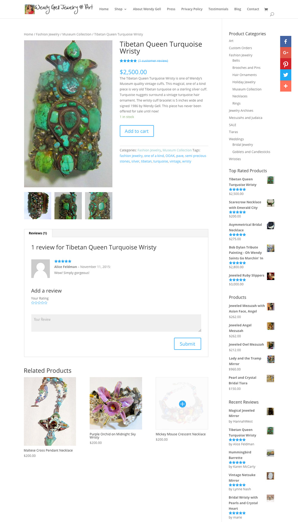
Task: Open the turquoise tag link
Action: (x=161, y=161)
